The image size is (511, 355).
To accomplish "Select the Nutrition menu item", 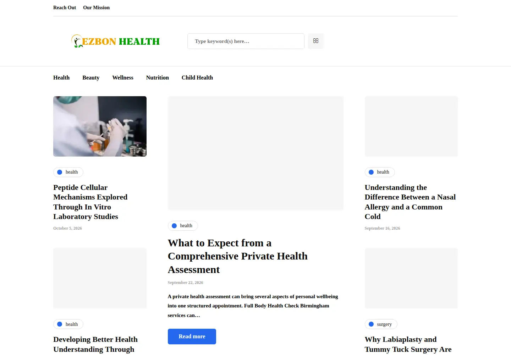I will [x=158, y=78].
